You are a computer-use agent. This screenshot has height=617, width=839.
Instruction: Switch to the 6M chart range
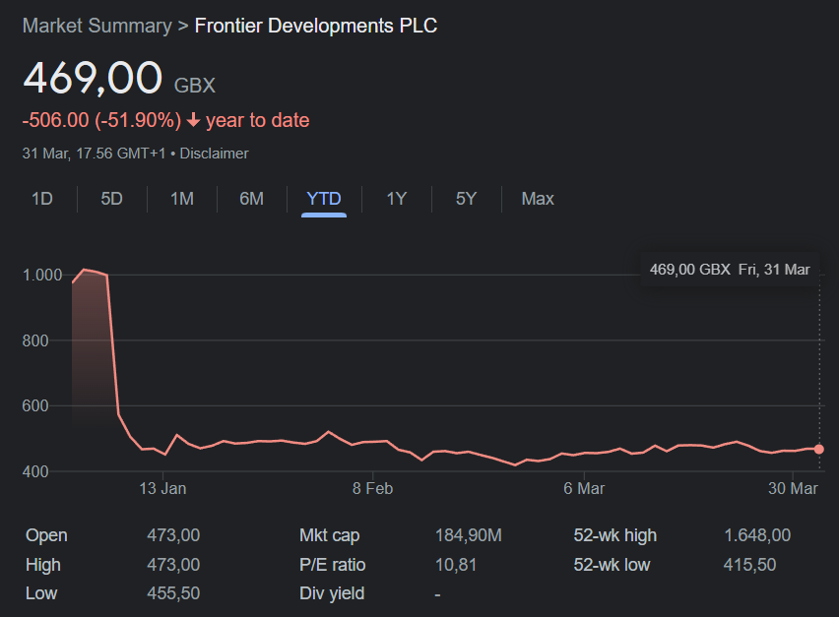click(x=251, y=199)
